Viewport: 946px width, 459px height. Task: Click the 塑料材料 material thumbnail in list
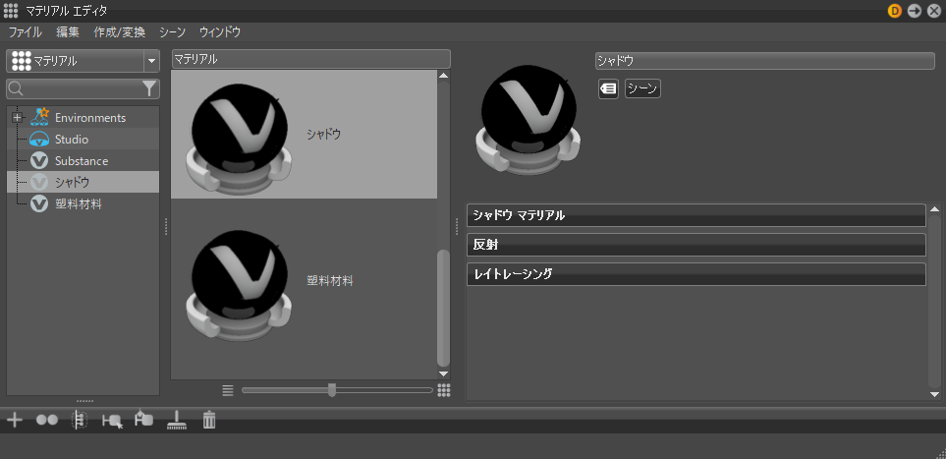point(239,284)
